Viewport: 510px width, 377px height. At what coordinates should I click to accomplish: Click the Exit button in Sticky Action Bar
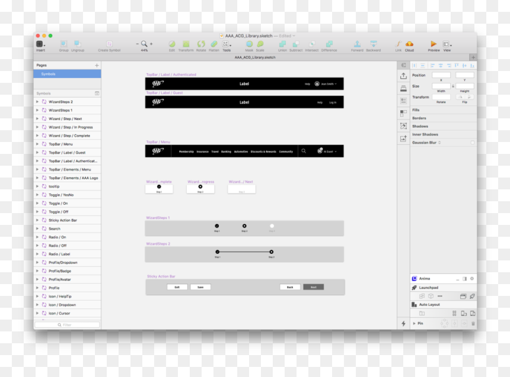pyautogui.click(x=177, y=287)
